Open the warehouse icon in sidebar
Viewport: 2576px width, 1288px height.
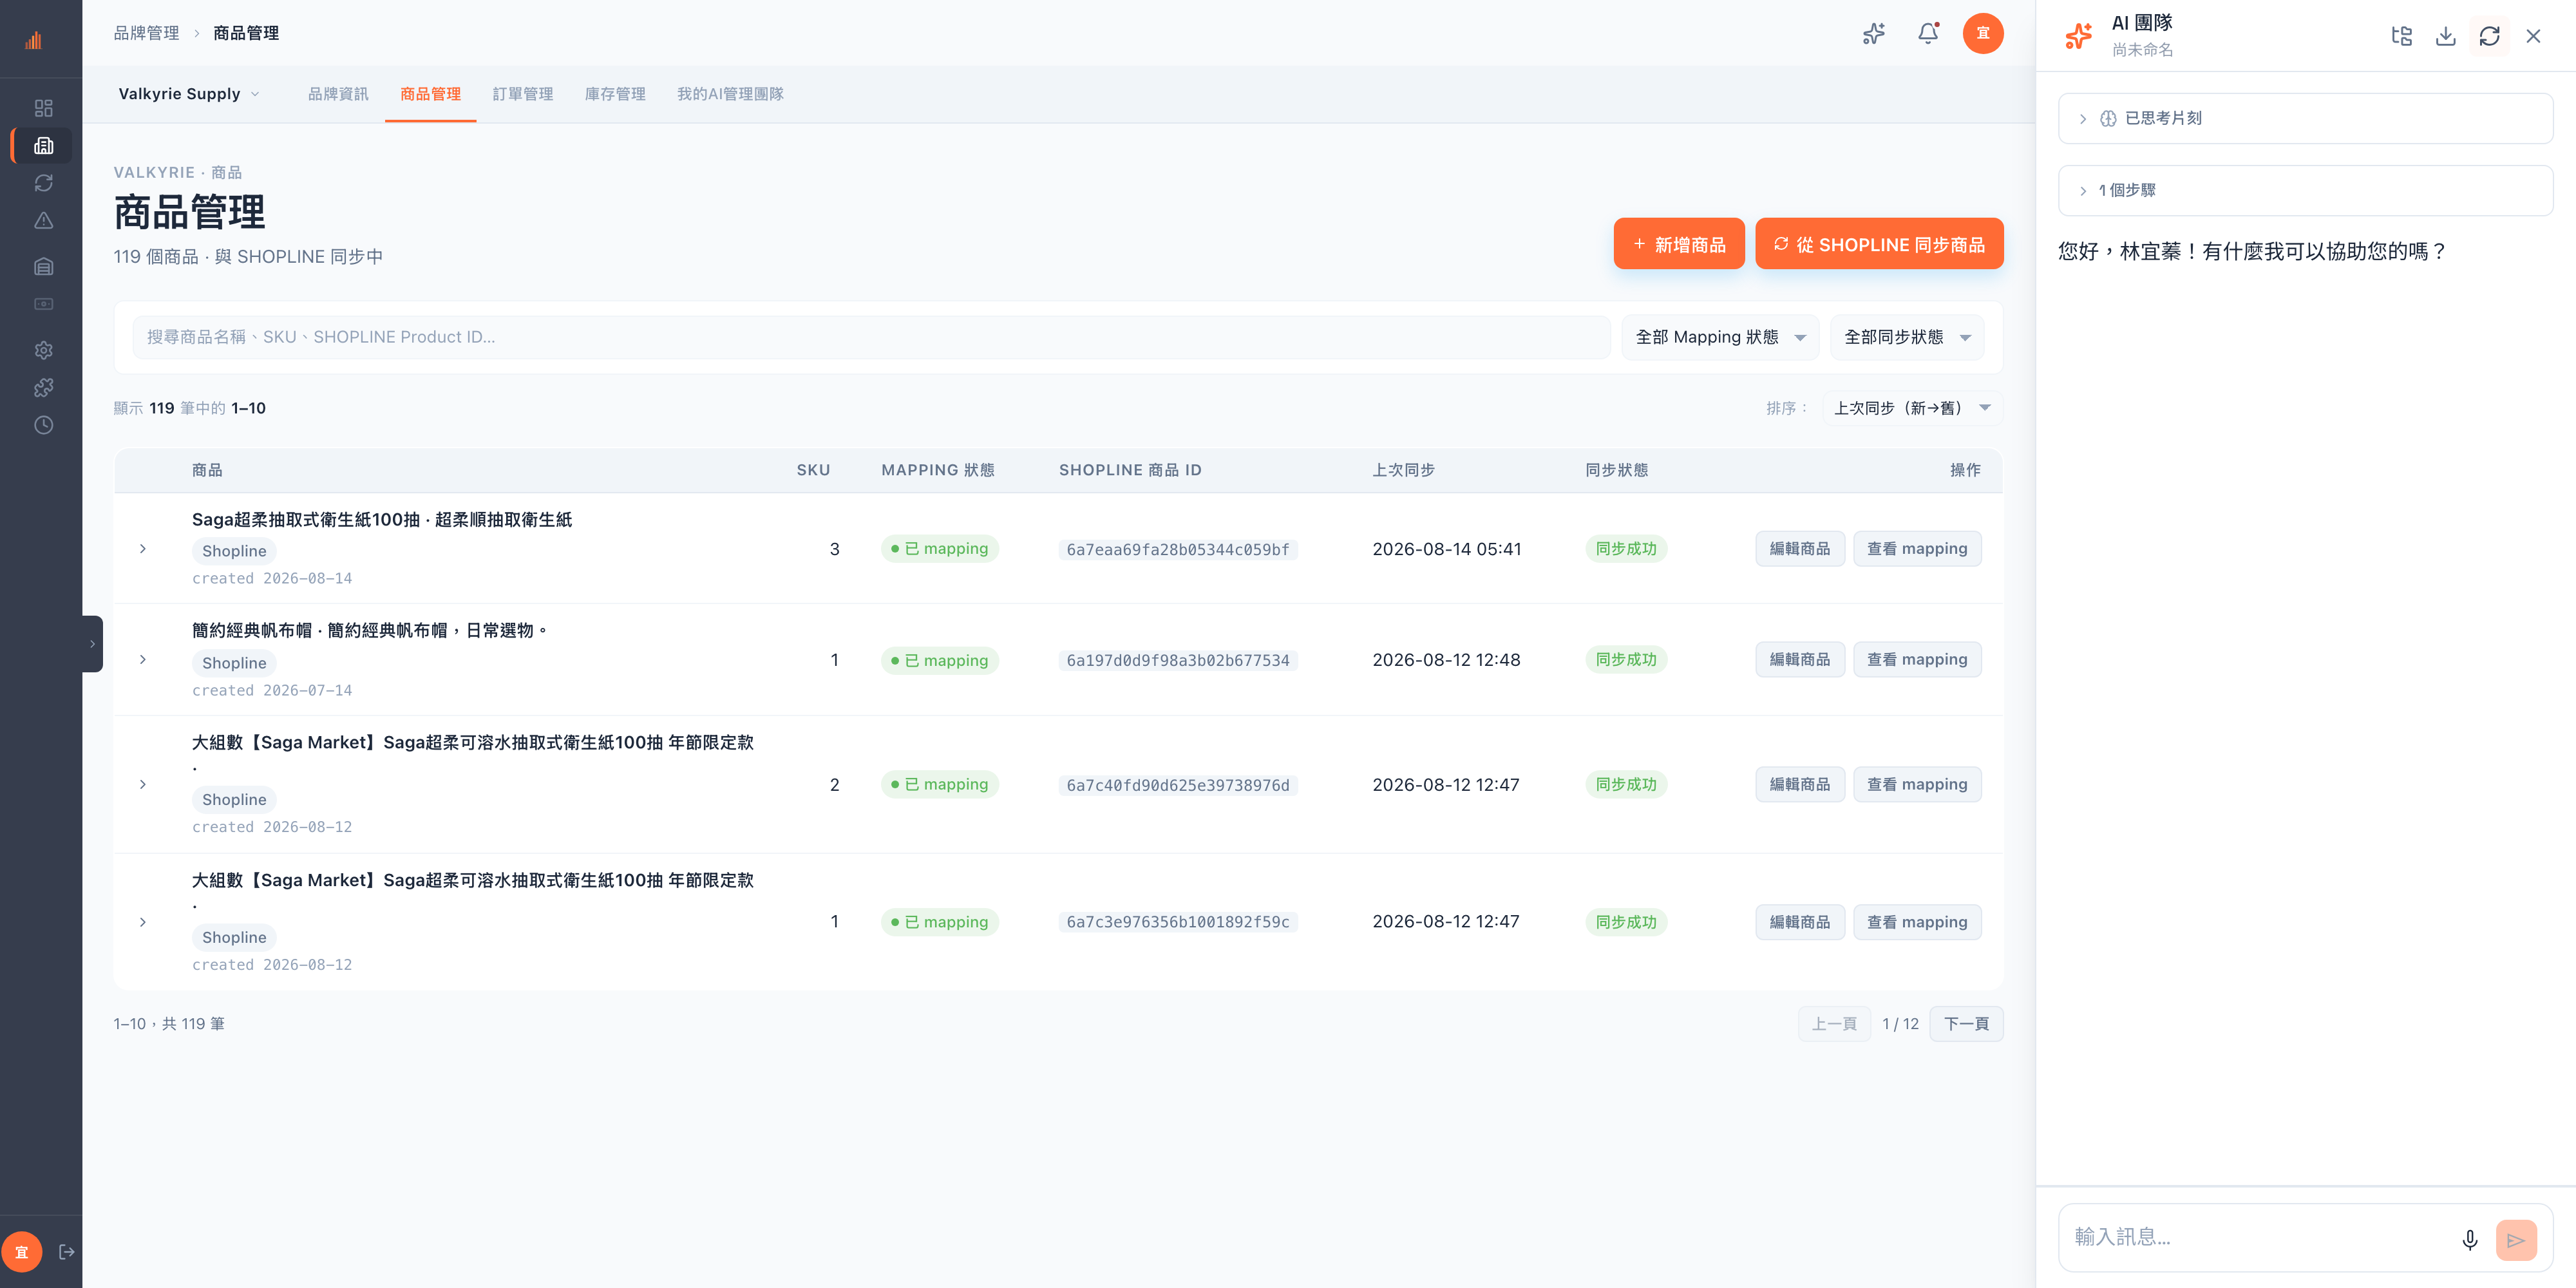coord(43,266)
